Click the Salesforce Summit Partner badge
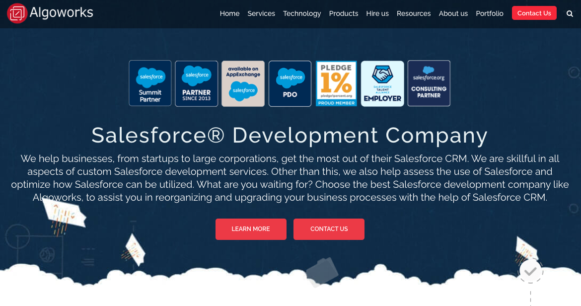This screenshot has width=581, height=306. [x=150, y=83]
